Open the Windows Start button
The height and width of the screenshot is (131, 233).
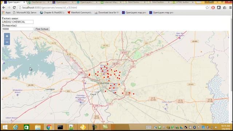[x=5, y=127]
